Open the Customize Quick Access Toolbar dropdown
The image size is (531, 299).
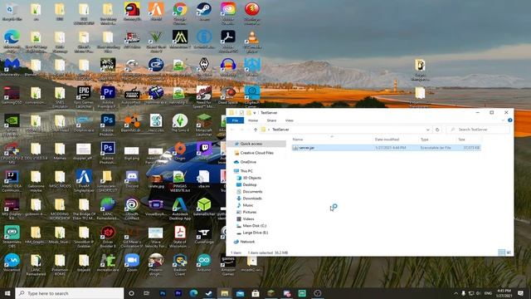[x=255, y=113]
